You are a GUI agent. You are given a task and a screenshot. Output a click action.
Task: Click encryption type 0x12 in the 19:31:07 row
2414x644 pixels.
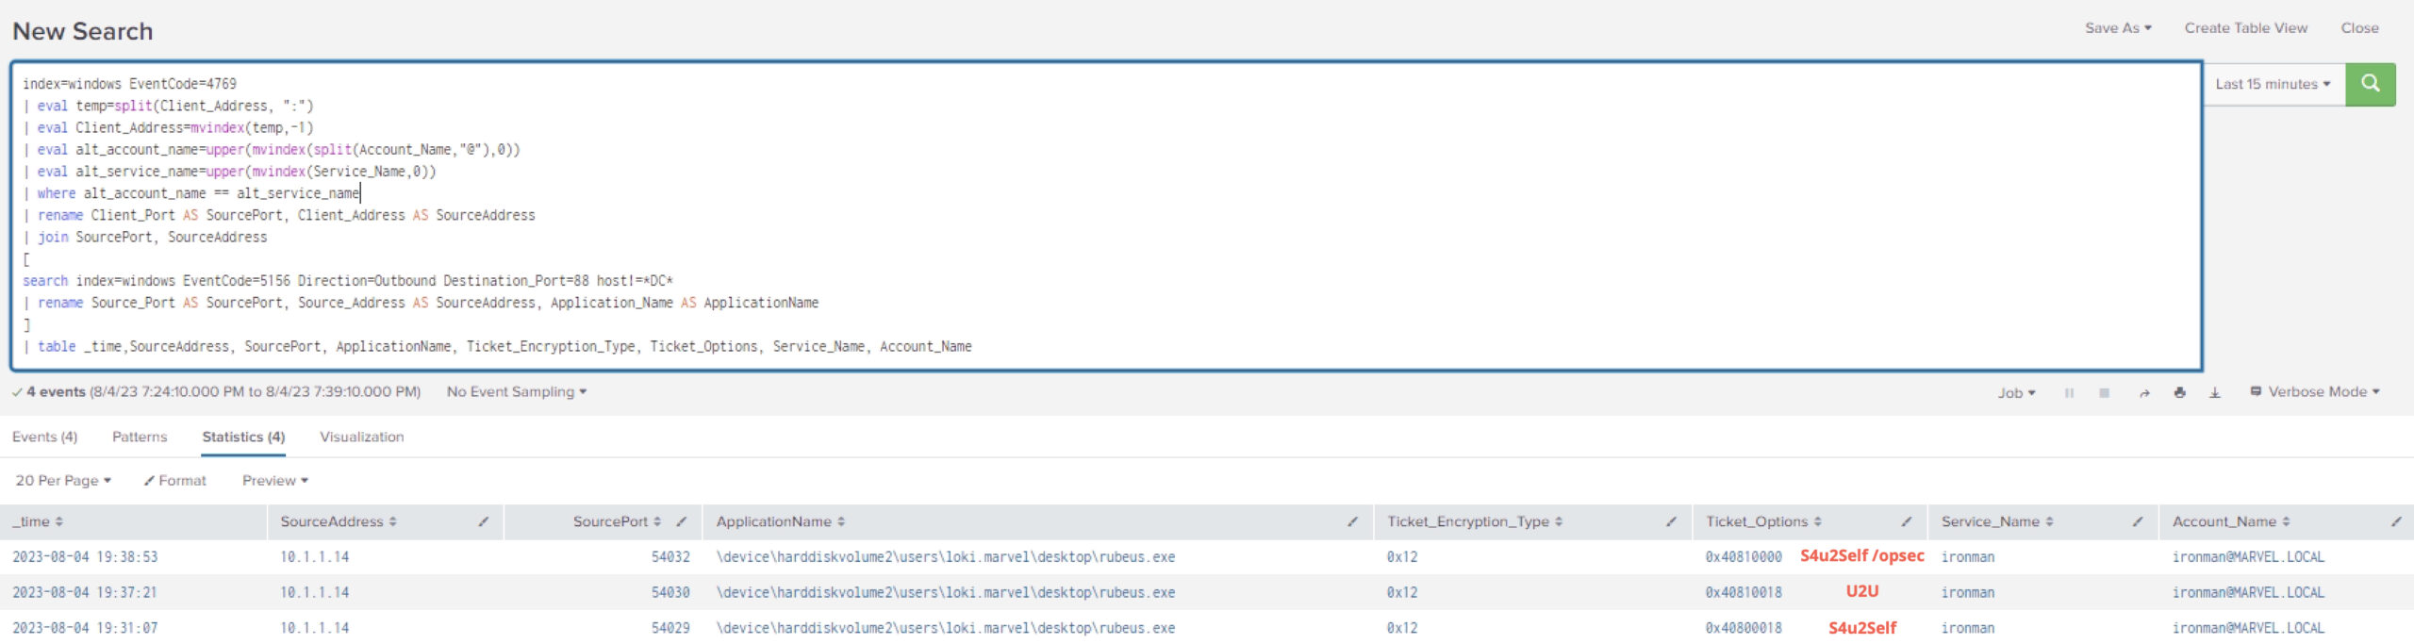coord(1402,628)
